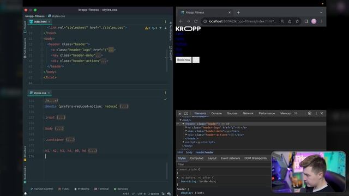349x196 pixels.
Task: Click the site info icon before localhost
Action: coord(205,21)
